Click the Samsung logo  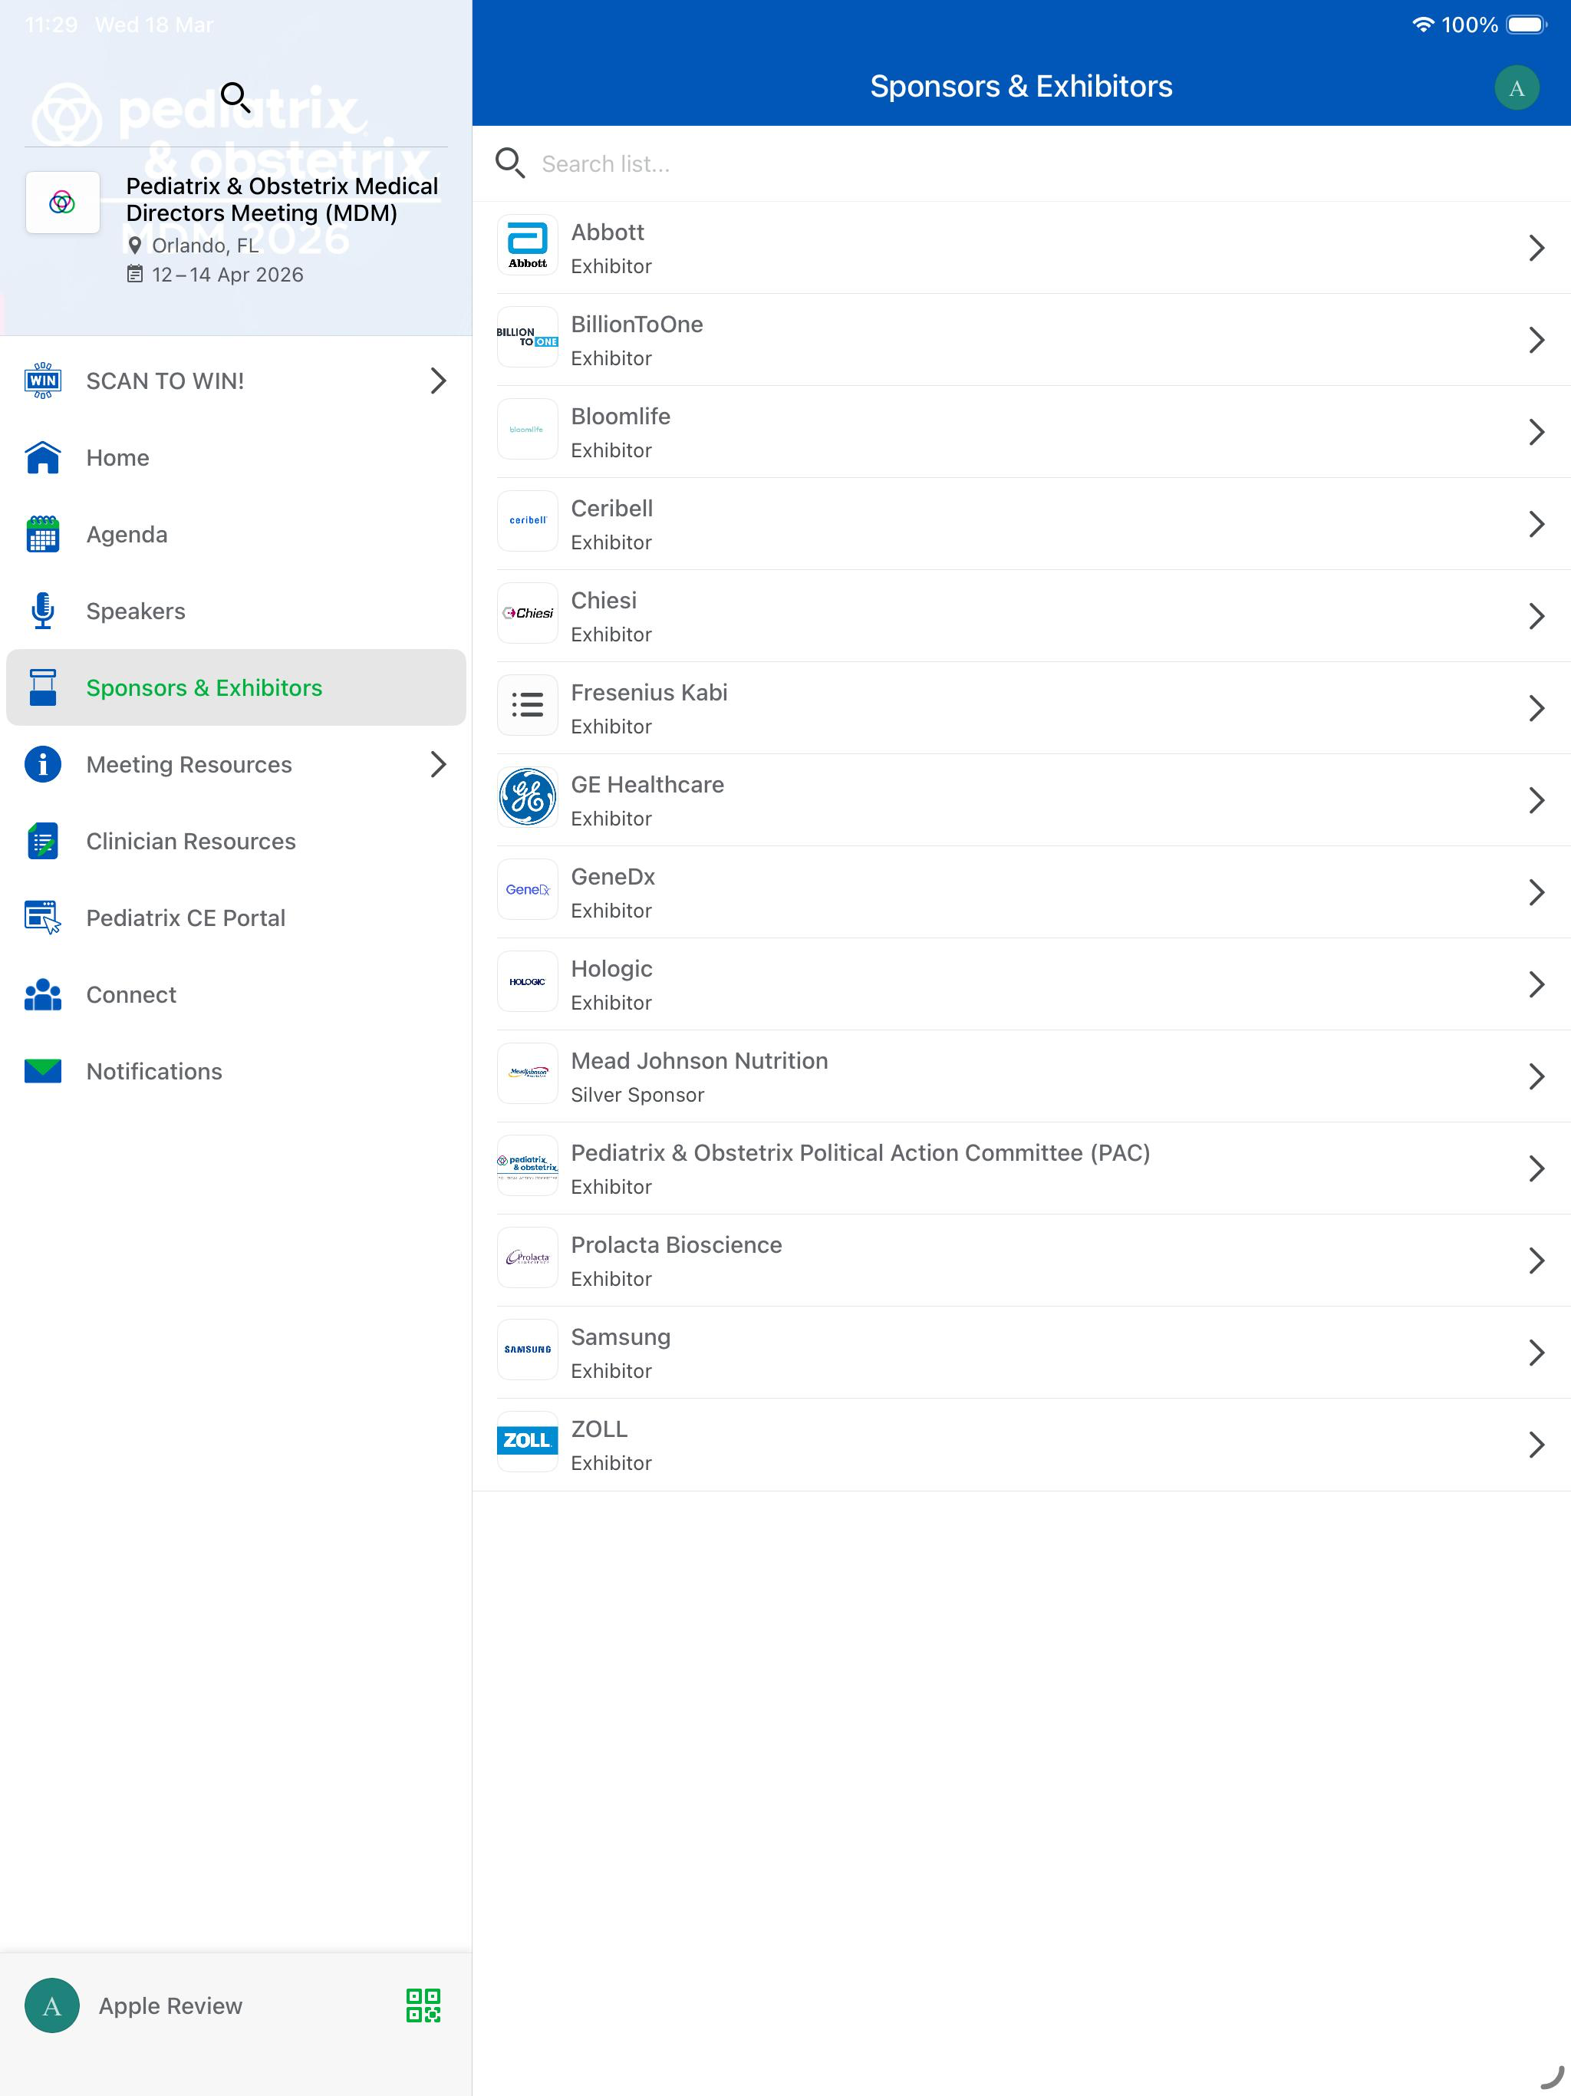528,1350
